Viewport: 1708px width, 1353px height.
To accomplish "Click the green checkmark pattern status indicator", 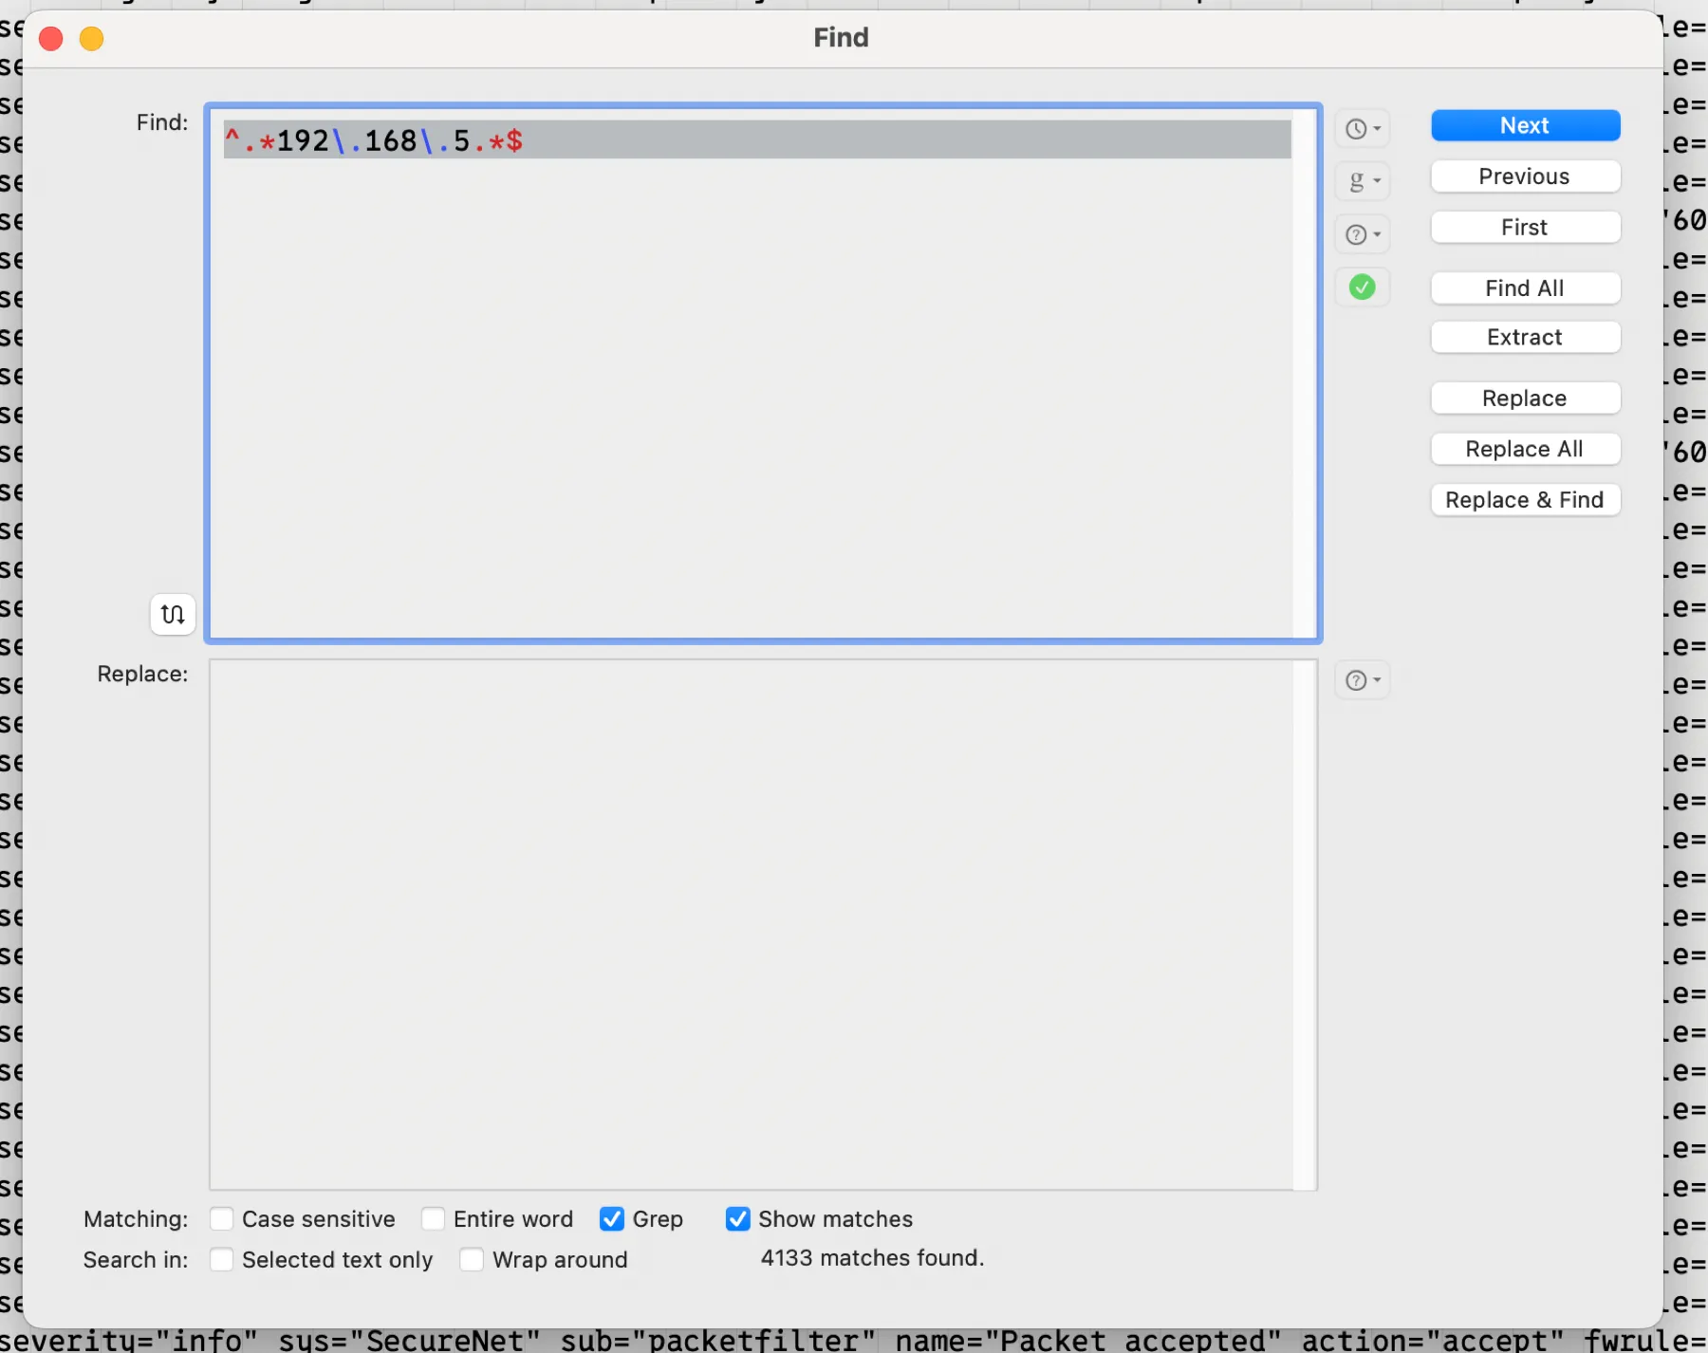I will click(x=1362, y=287).
